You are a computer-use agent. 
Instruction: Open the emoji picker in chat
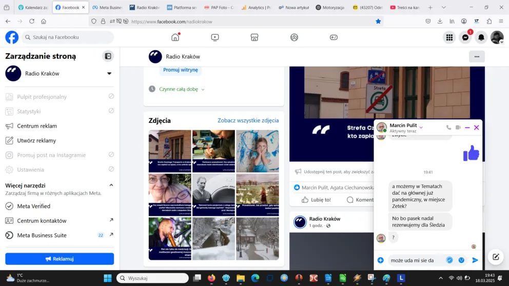[461, 260]
